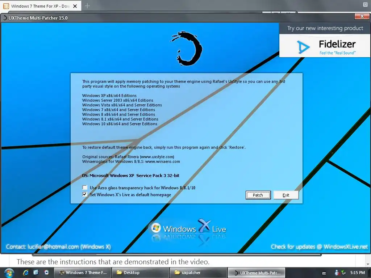Click 'Try our new interesting product' heading
Screen dimensions: 371x278
pyautogui.click(x=325, y=28)
